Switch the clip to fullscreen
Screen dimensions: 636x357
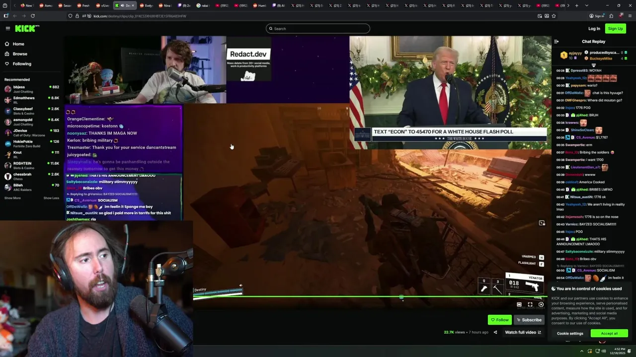[x=530, y=304]
